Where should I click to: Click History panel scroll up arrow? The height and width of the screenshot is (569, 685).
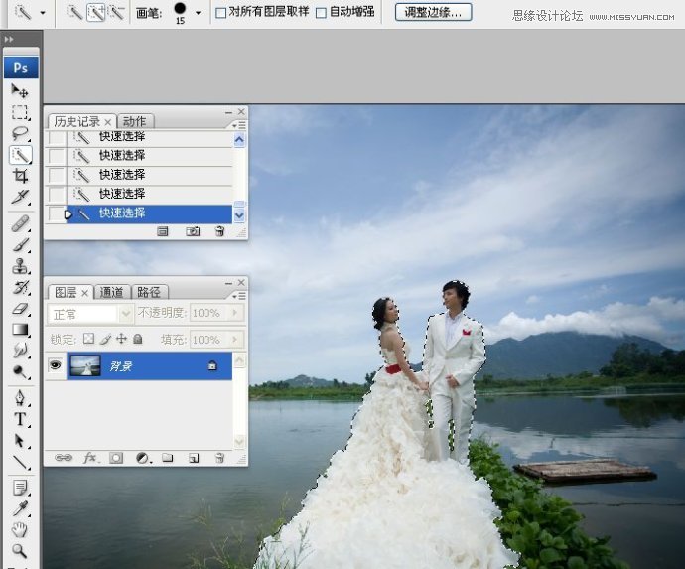239,140
